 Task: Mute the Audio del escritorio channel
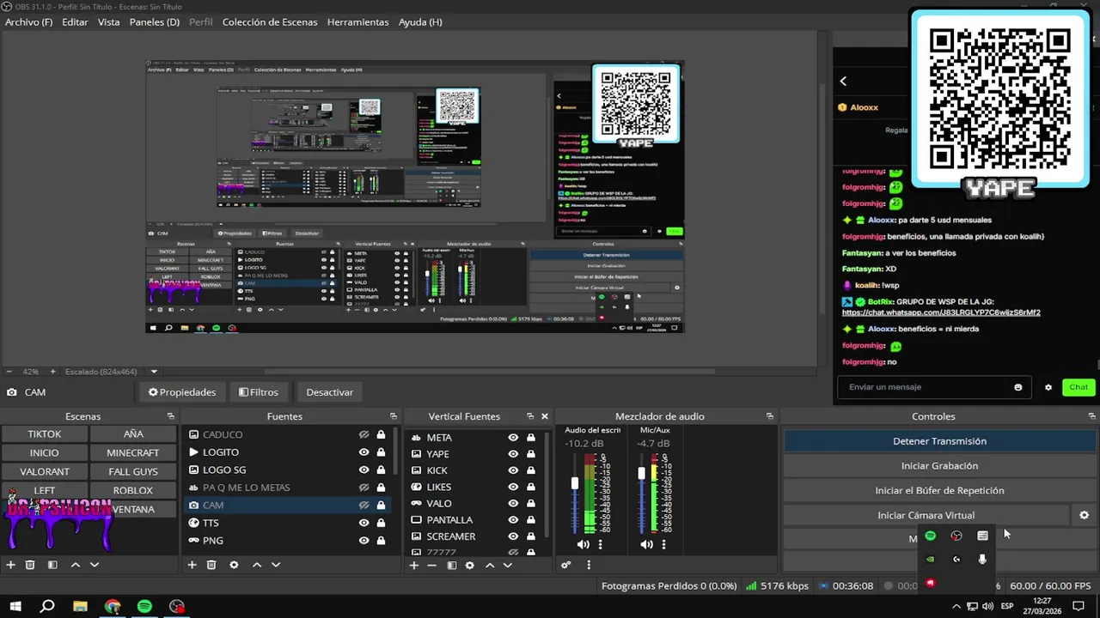[x=584, y=544]
